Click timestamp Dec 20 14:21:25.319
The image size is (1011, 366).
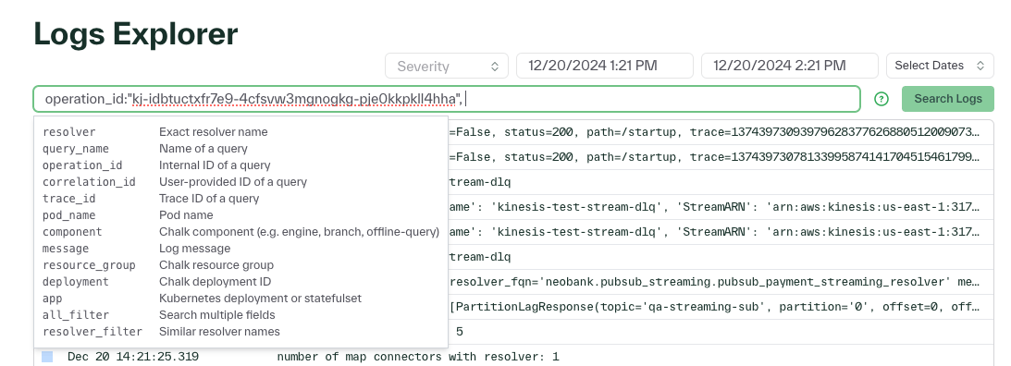point(133,357)
